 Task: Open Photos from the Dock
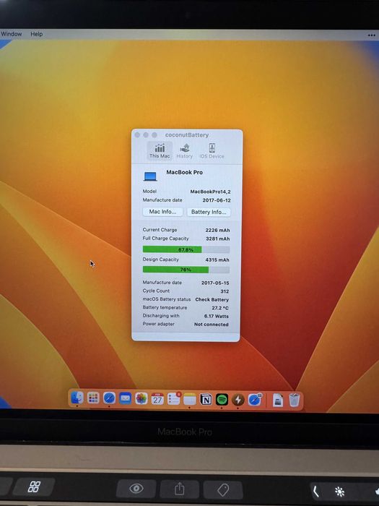tap(141, 398)
